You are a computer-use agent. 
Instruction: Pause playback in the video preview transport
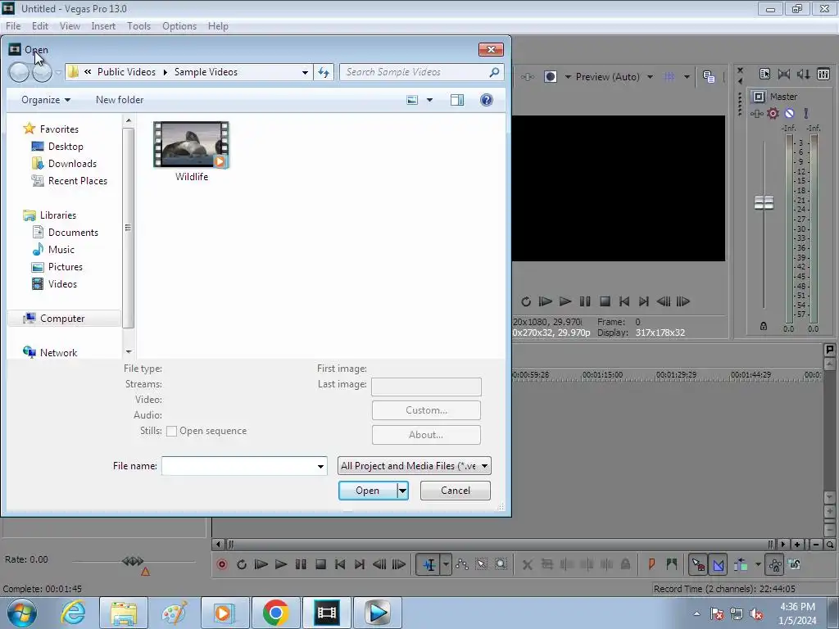pyautogui.click(x=585, y=301)
